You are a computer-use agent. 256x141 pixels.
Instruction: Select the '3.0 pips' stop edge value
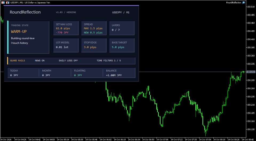(90, 47)
